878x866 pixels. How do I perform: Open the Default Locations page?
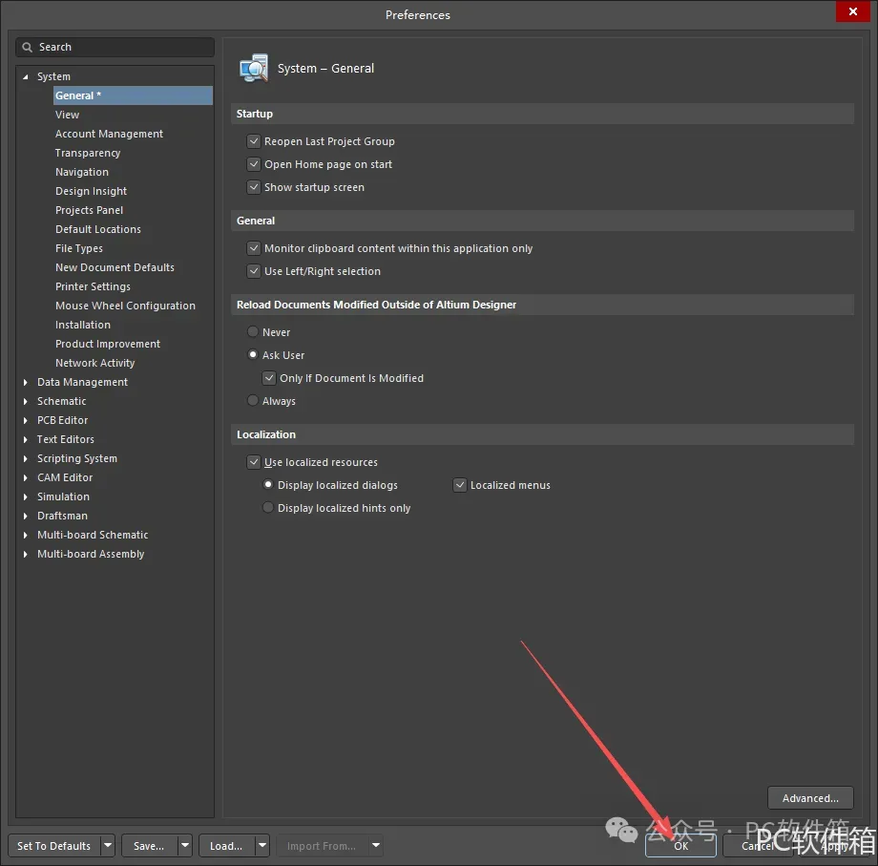click(98, 229)
